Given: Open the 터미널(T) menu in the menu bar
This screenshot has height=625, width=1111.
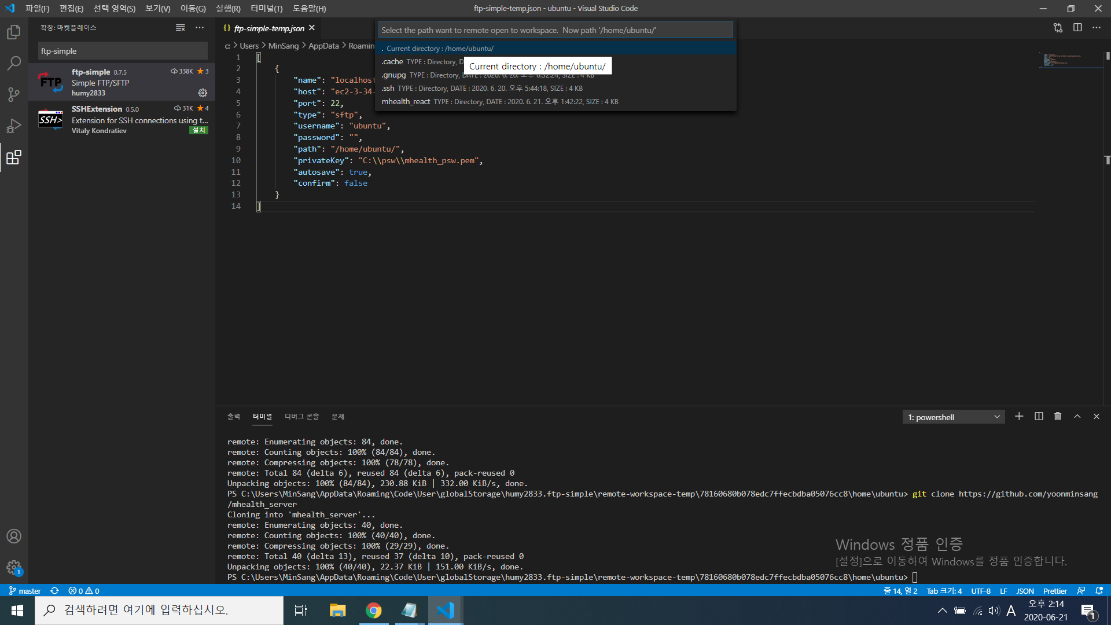Looking at the screenshot, I should 266,9.
